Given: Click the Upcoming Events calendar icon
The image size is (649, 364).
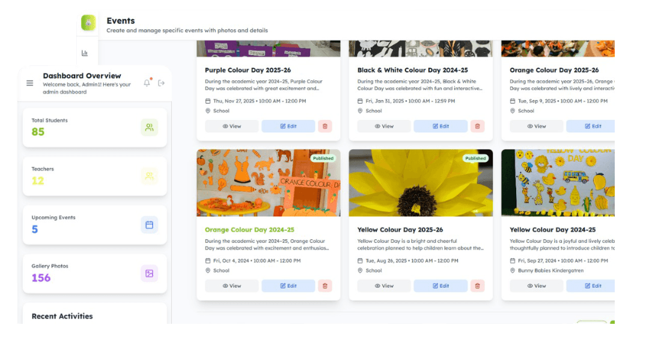Looking at the screenshot, I should 149,225.
